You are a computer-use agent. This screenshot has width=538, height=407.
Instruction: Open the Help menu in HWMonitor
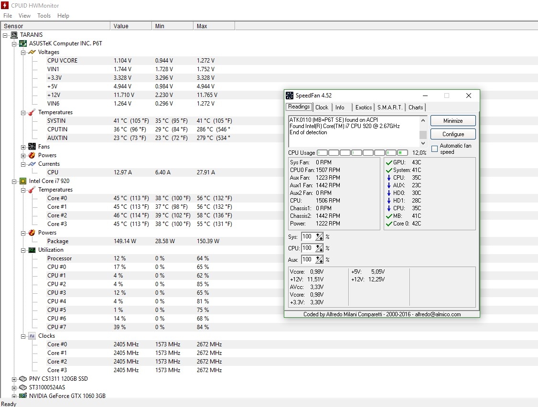[x=63, y=15]
